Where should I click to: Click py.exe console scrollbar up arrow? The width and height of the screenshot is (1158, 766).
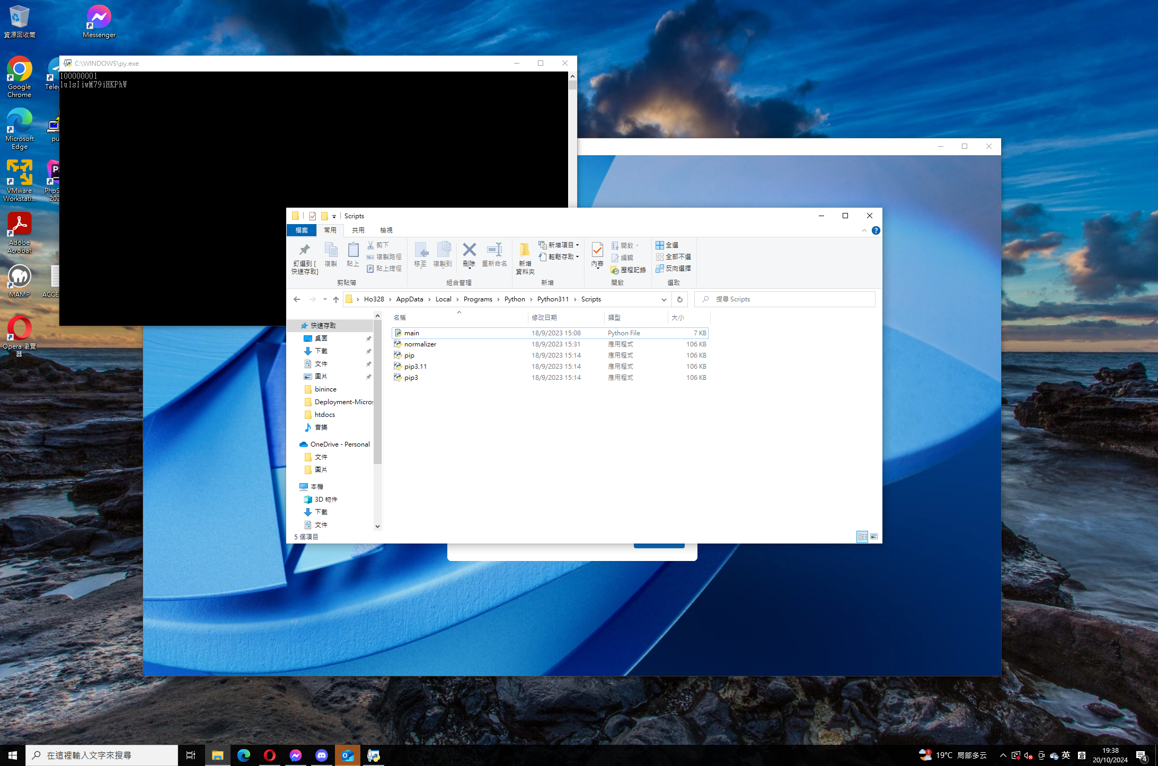(572, 77)
